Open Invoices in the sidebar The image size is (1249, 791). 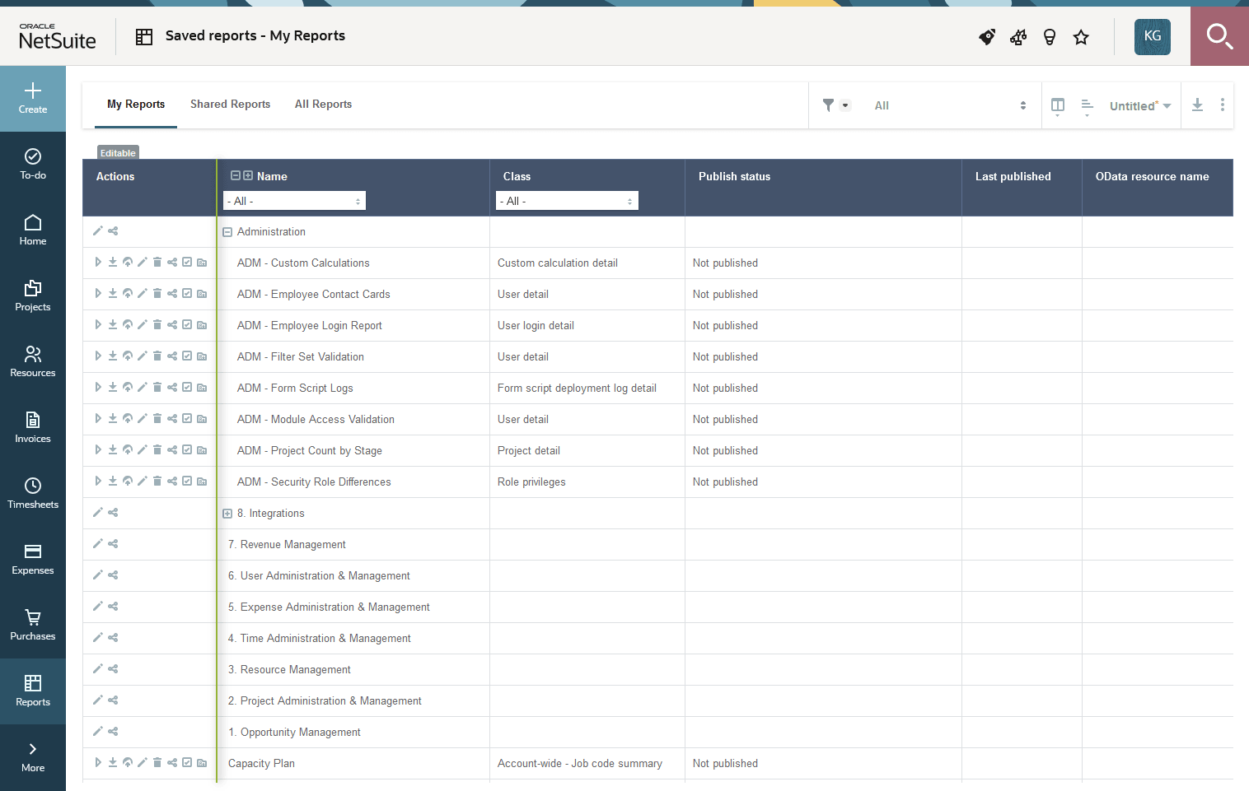click(33, 428)
